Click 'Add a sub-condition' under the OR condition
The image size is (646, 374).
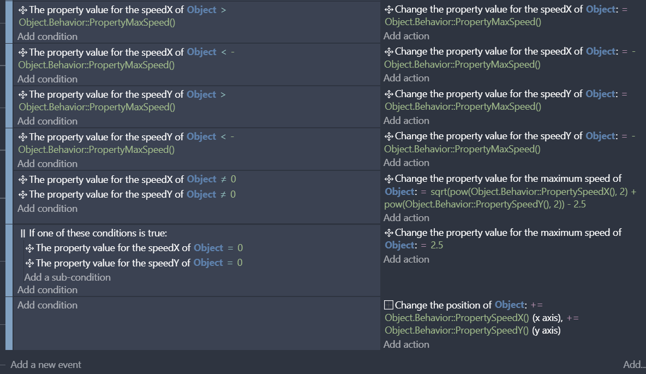click(x=68, y=277)
